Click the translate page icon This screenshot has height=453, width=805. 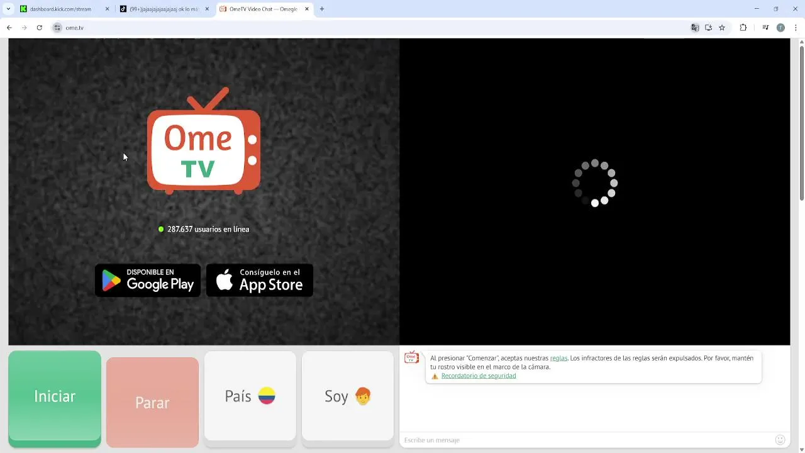click(695, 28)
